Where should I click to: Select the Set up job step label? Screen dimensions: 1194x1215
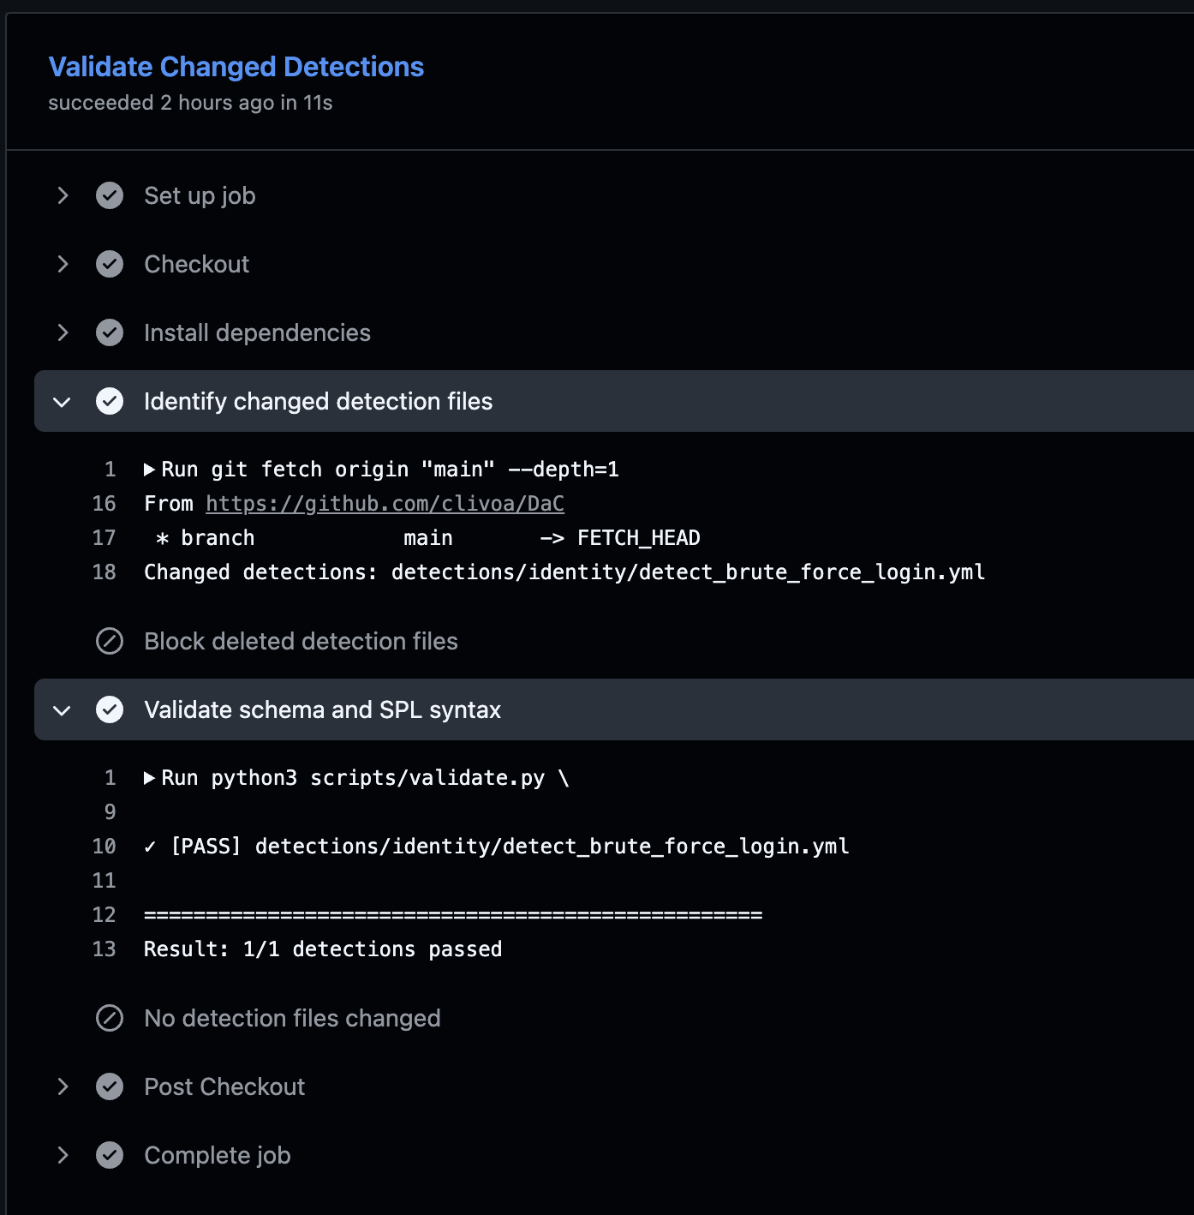[200, 195]
